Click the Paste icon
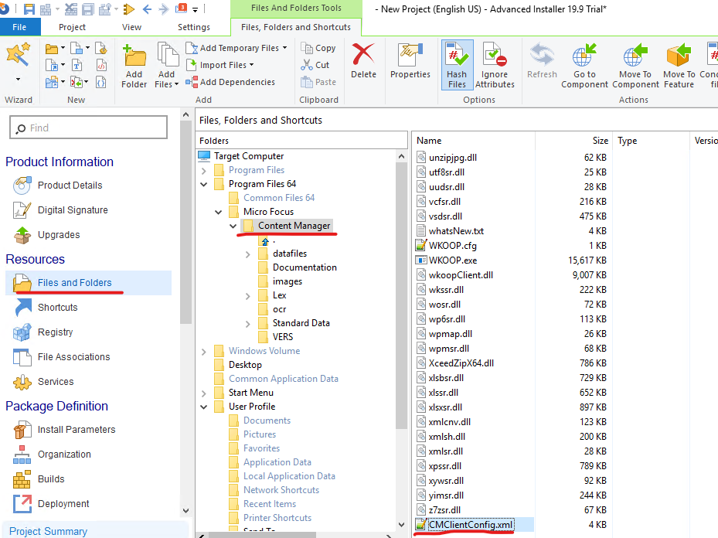This screenshot has width=718, height=538. (306, 81)
